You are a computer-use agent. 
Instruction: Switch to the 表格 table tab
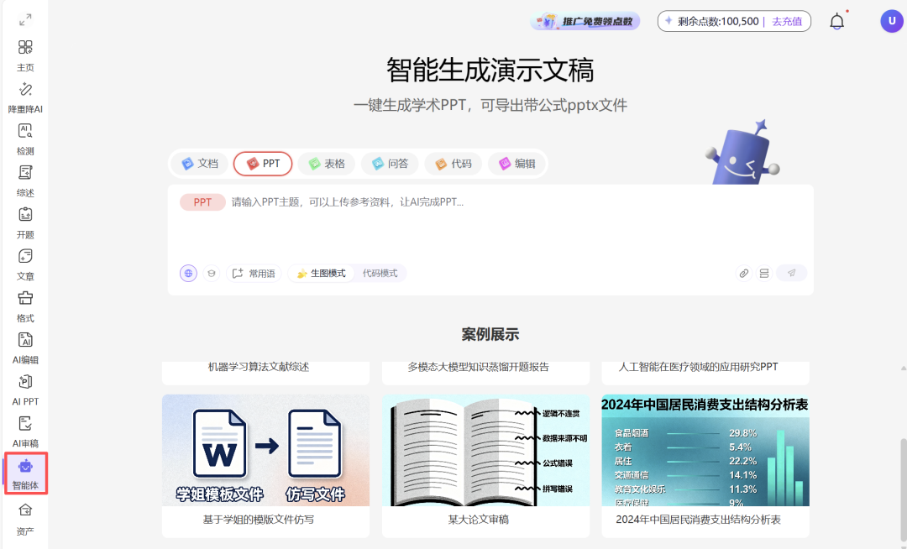326,164
